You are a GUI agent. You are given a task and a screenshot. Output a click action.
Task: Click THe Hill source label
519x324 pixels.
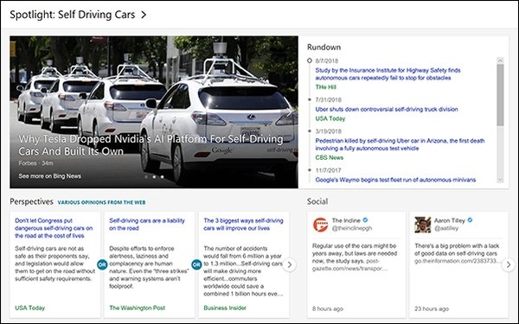pyautogui.click(x=326, y=87)
